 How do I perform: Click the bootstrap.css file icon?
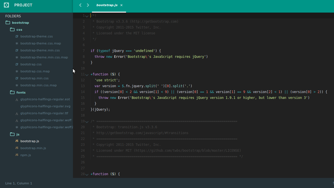(x=17, y=64)
